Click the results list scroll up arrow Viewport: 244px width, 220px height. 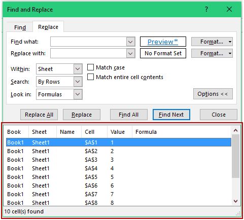[235, 130]
